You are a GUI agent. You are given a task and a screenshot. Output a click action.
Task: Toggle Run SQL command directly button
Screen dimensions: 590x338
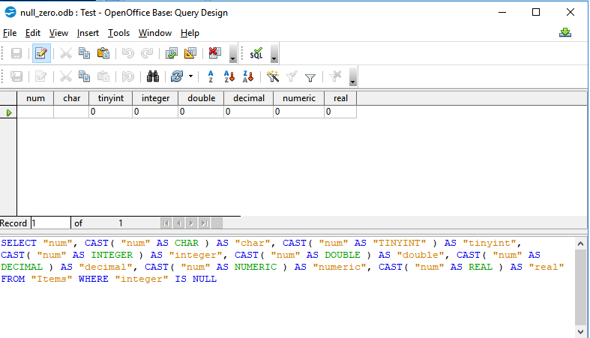pyautogui.click(x=256, y=53)
